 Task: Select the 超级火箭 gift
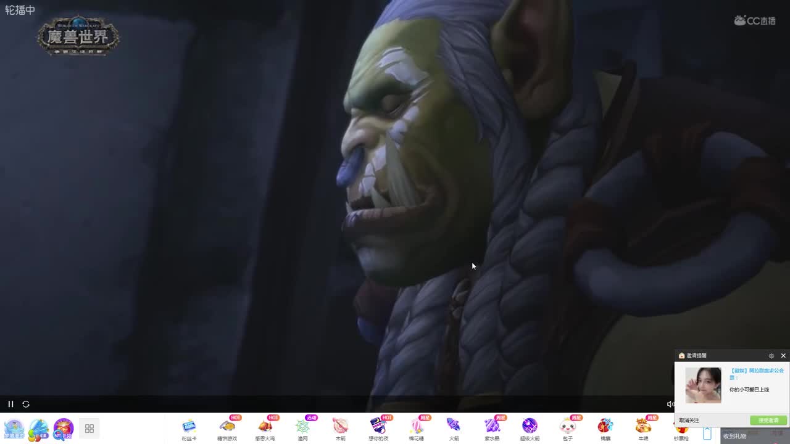[530, 429]
